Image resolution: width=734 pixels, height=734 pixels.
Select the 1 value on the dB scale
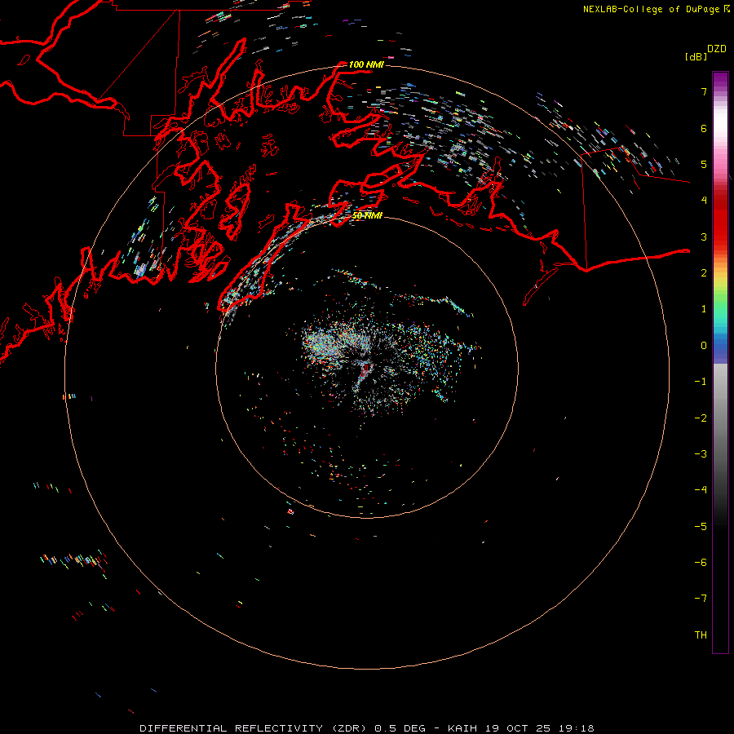pyautogui.click(x=704, y=309)
